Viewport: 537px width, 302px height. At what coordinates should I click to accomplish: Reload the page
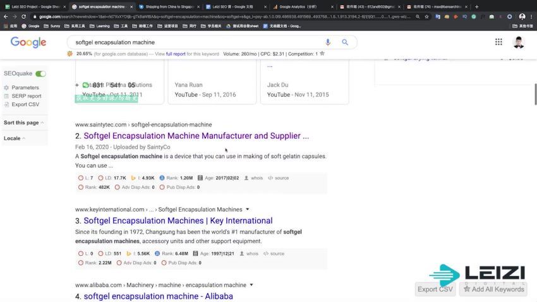[x=23, y=16]
